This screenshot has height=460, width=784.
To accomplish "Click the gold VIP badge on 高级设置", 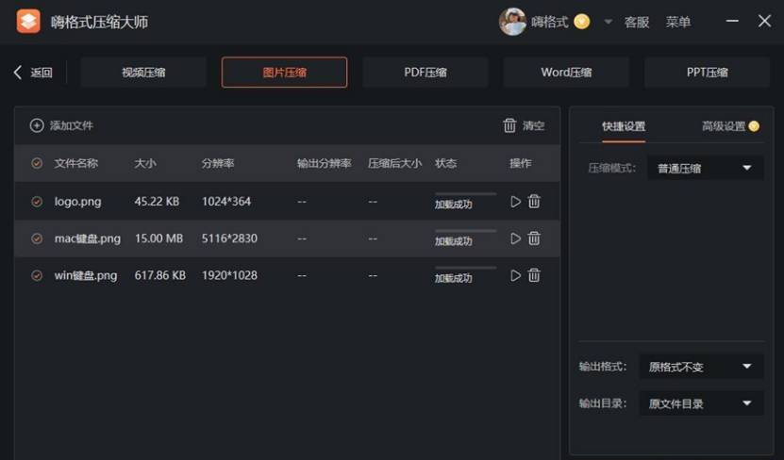I will pos(754,126).
